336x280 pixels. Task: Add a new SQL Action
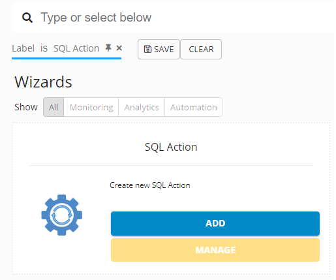click(x=215, y=223)
